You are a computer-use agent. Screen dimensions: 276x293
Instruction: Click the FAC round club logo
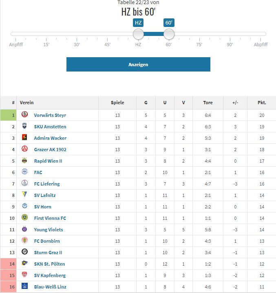coord(24,172)
